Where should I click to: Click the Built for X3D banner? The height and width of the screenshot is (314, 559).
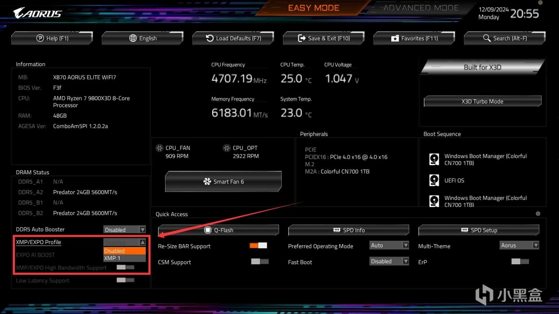coord(483,67)
